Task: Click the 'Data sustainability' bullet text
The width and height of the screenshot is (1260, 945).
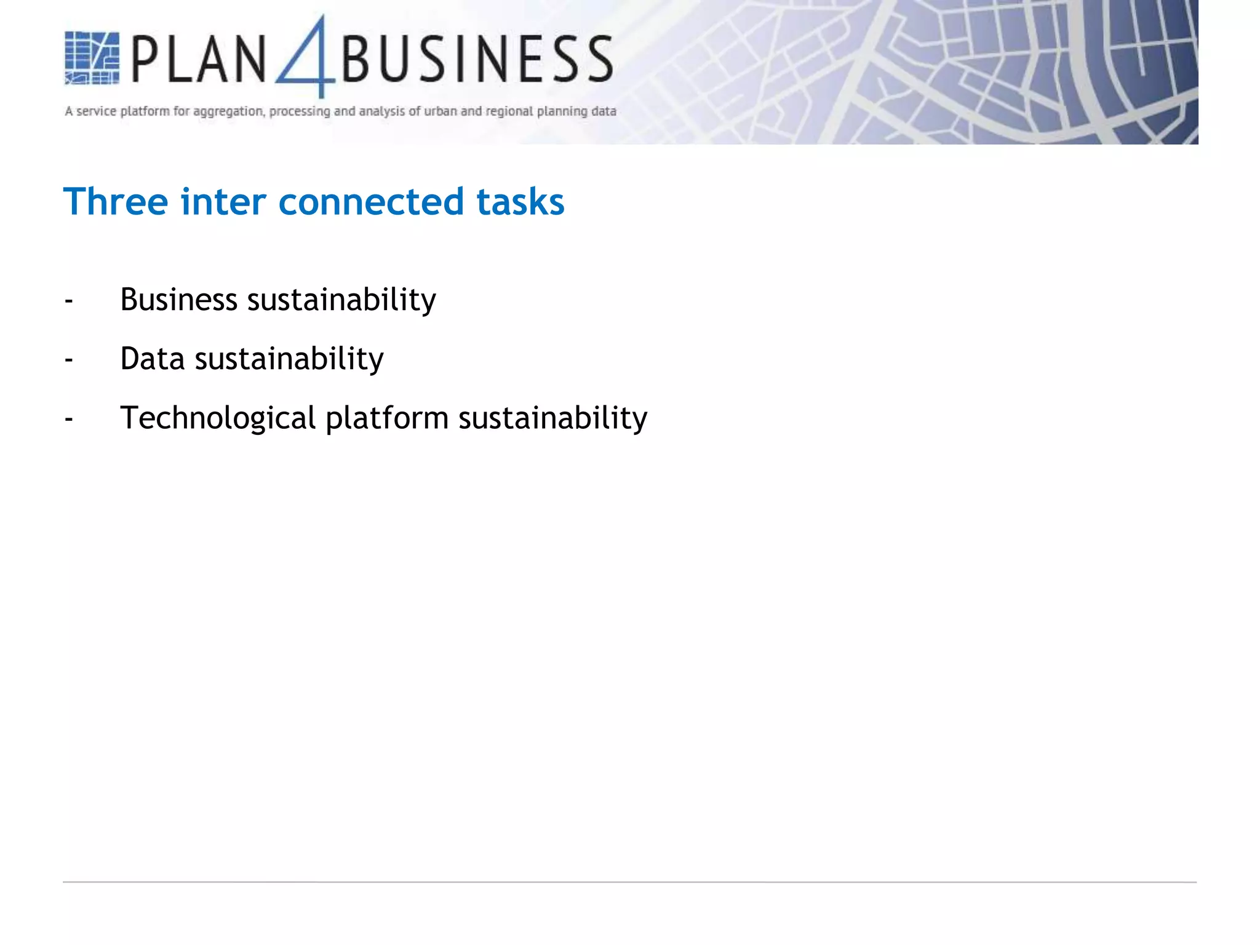Action: point(251,359)
